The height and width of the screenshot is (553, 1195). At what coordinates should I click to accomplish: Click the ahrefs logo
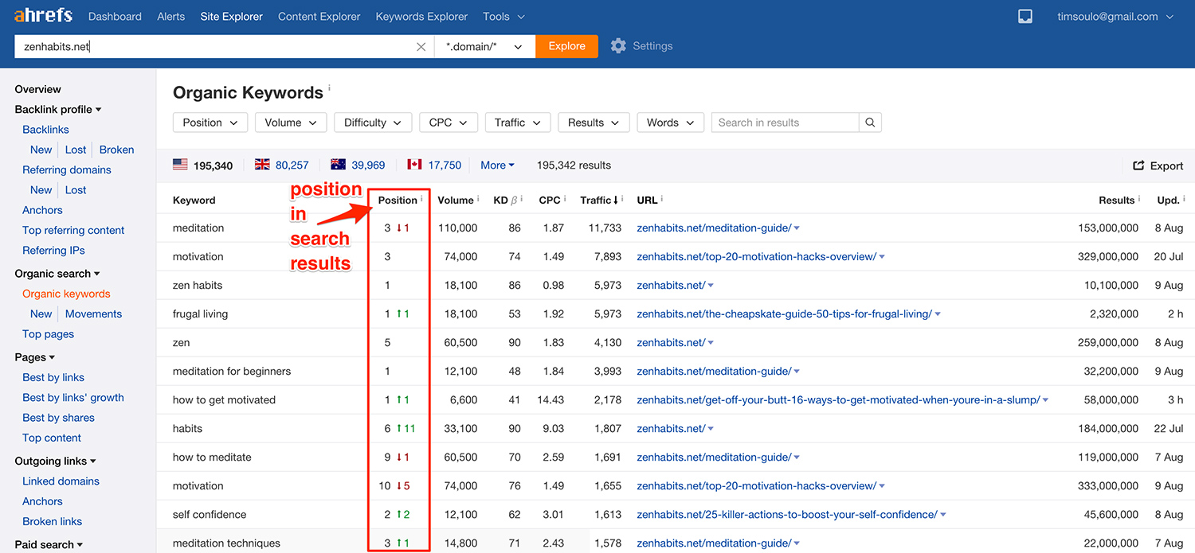click(x=43, y=16)
